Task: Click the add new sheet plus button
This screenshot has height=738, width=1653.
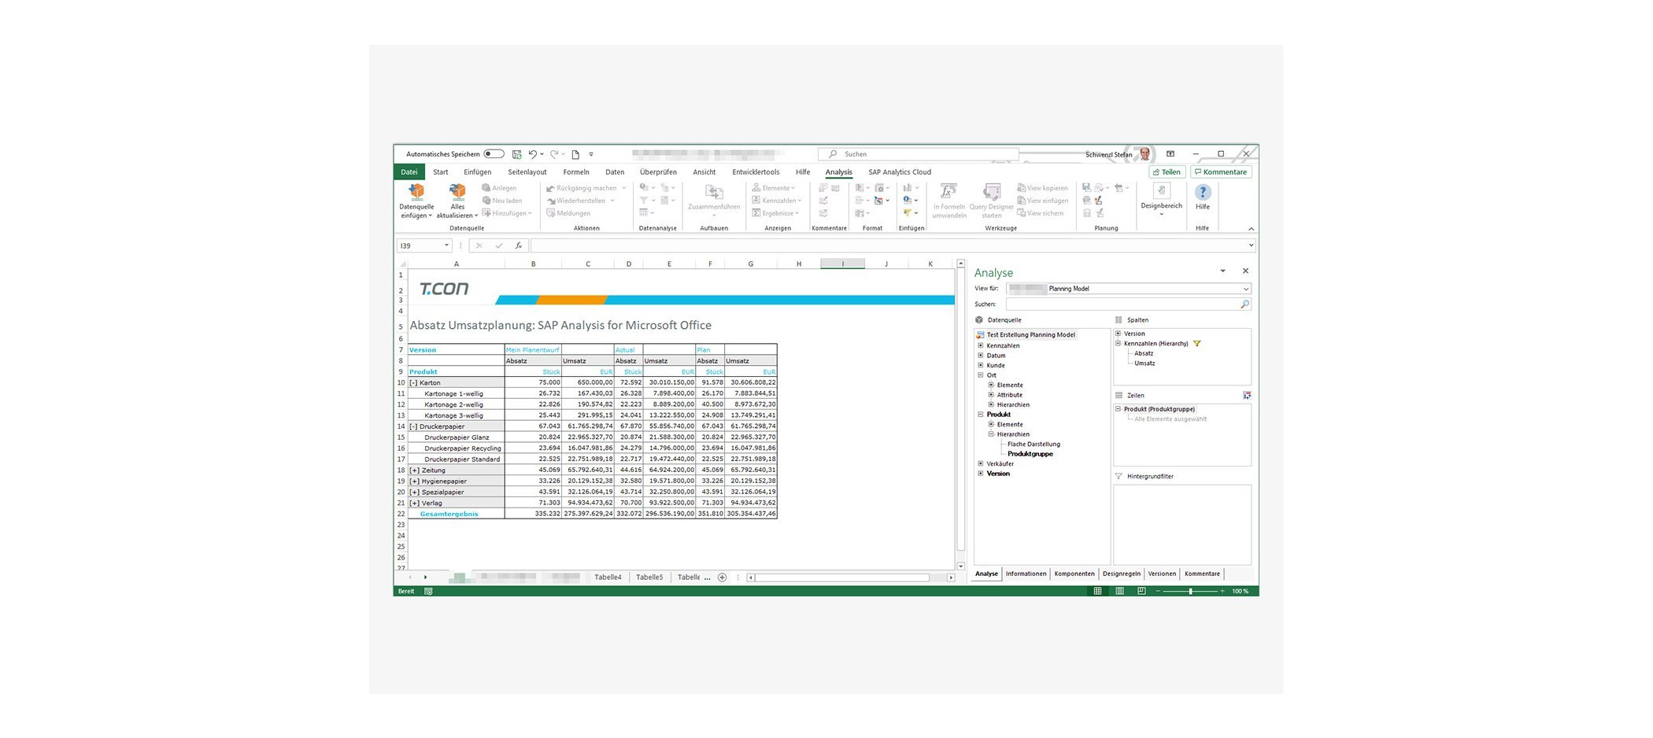Action: pyautogui.click(x=722, y=577)
